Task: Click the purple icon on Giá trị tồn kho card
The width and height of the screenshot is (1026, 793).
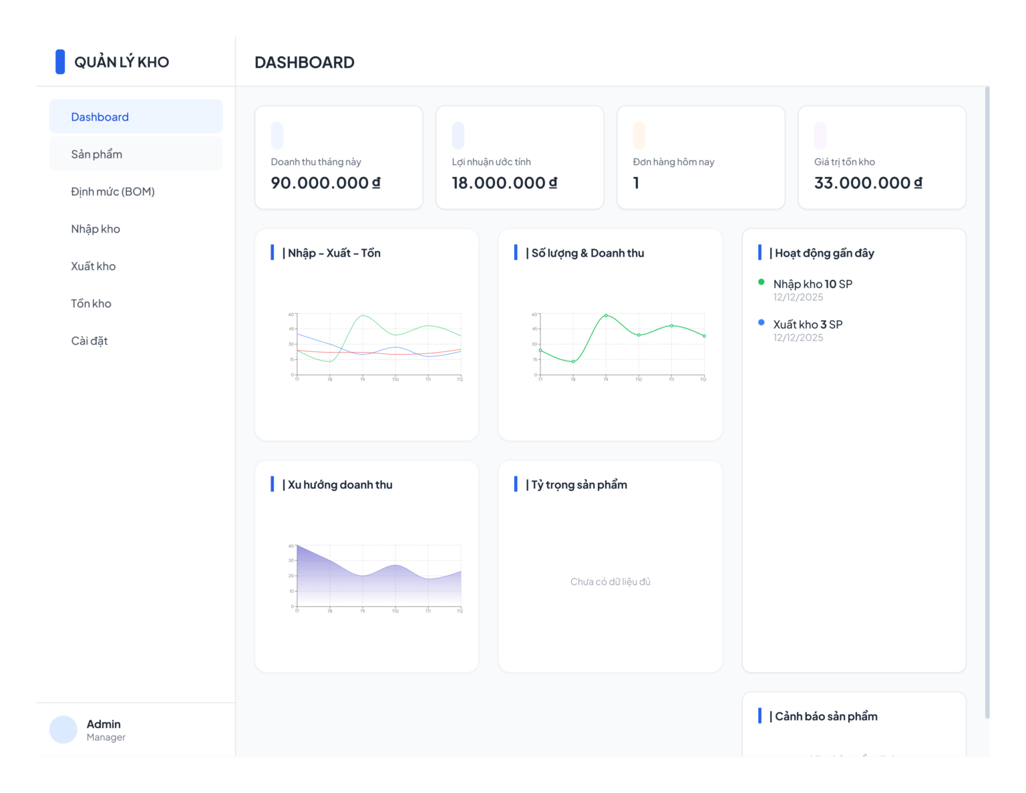Action: tap(820, 136)
